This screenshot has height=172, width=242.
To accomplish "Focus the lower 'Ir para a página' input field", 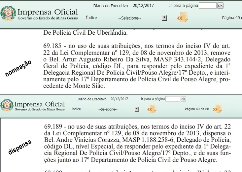I will click(x=173, y=99).
